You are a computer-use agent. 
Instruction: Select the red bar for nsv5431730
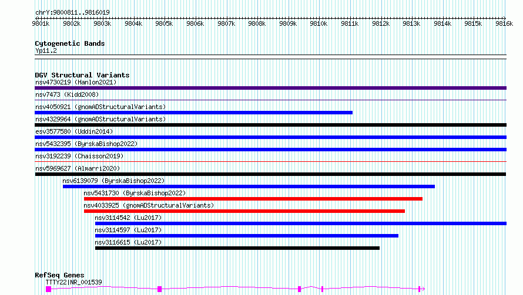point(253,199)
